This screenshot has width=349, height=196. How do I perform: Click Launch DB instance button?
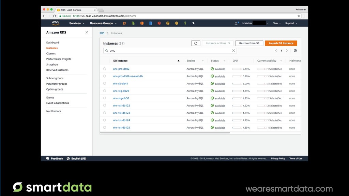[281, 43]
